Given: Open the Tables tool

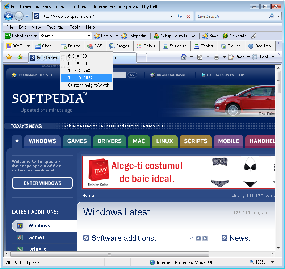Looking at the screenshot, I should point(204,46).
